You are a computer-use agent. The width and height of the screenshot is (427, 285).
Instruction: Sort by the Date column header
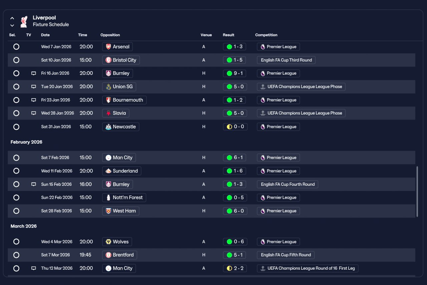coord(45,35)
